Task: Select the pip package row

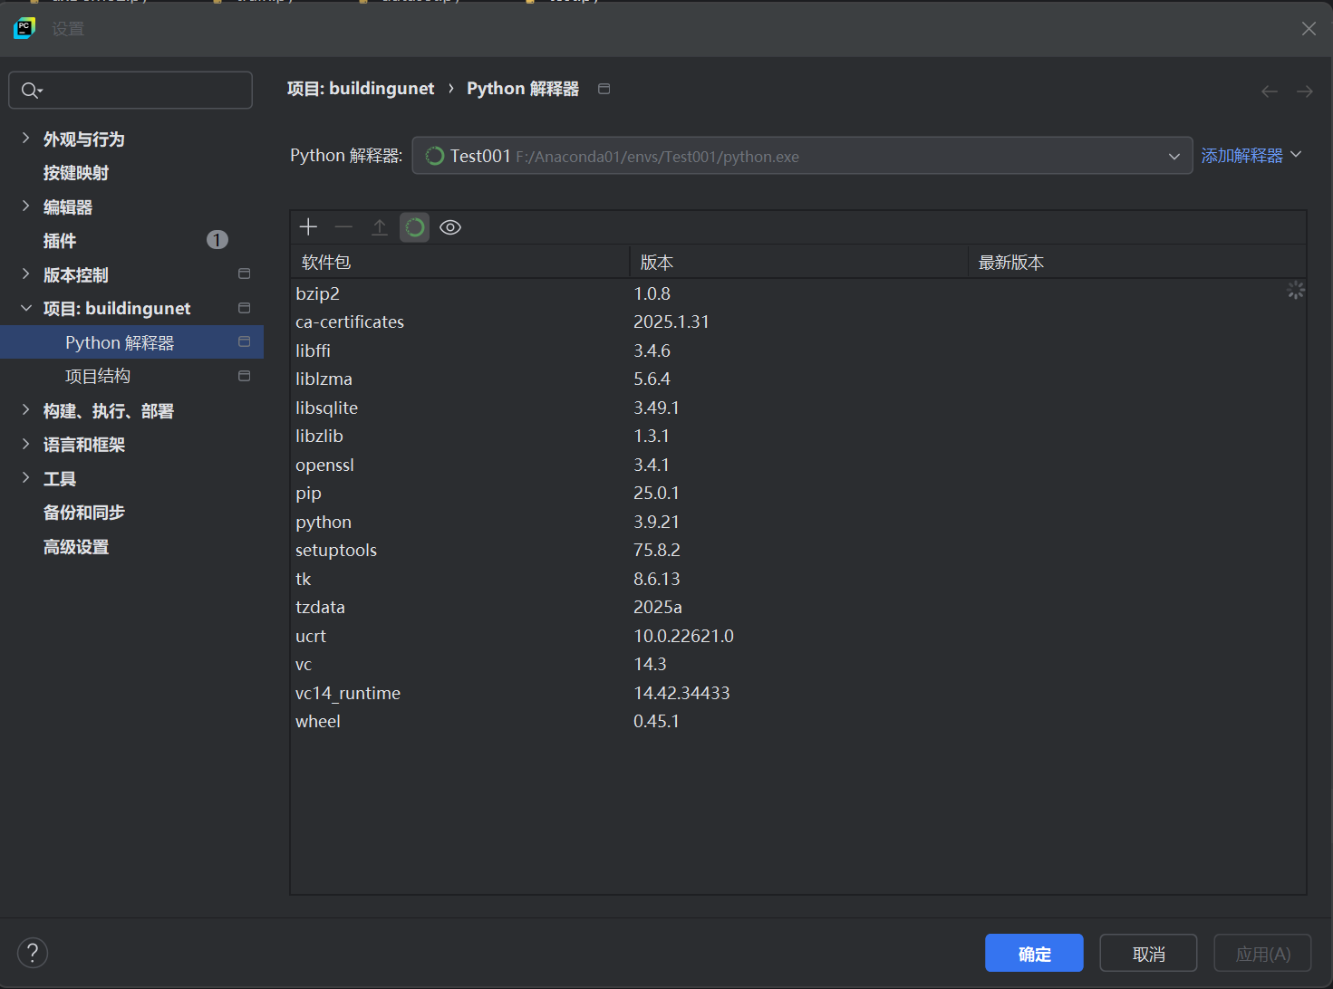Action: click(x=798, y=493)
